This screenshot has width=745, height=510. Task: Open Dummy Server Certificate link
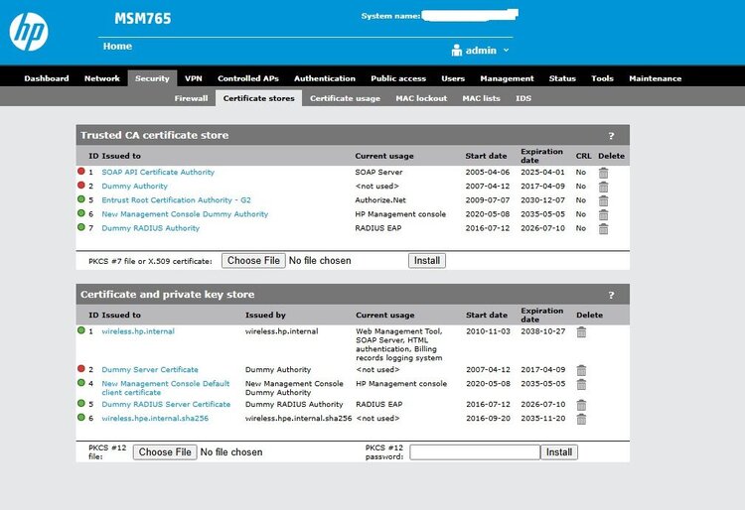tap(150, 369)
